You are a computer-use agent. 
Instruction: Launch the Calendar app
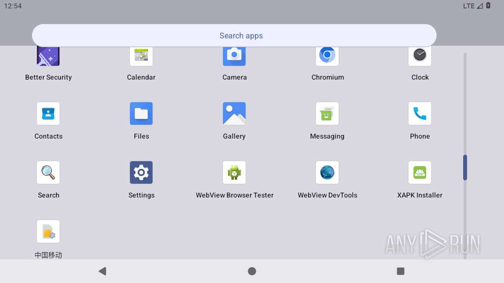(141, 57)
